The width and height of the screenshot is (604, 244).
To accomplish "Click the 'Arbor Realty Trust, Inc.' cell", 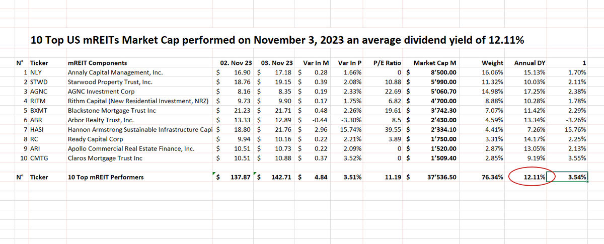I will (x=101, y=120).
